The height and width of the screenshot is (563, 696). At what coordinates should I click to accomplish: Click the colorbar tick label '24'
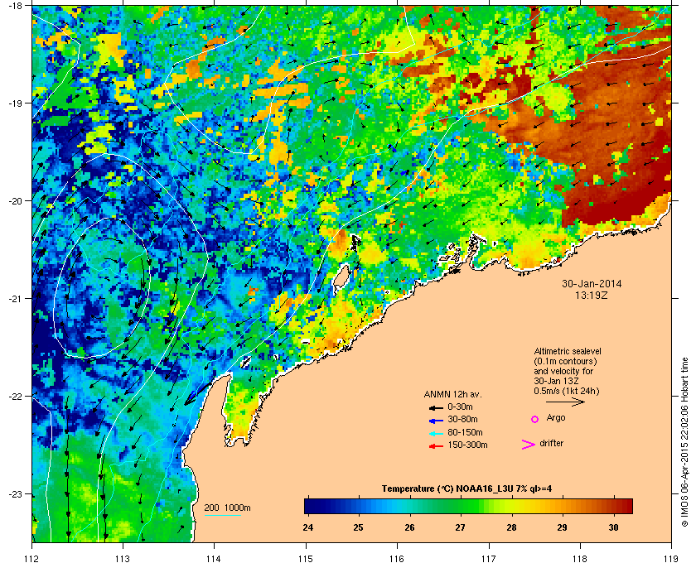pyautogui.click(x=307, y=527)
